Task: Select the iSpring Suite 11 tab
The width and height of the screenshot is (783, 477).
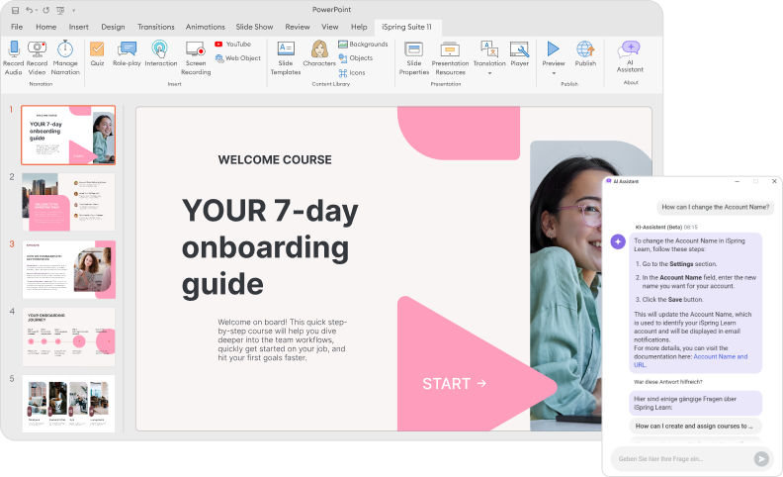Action: point(407,27)
